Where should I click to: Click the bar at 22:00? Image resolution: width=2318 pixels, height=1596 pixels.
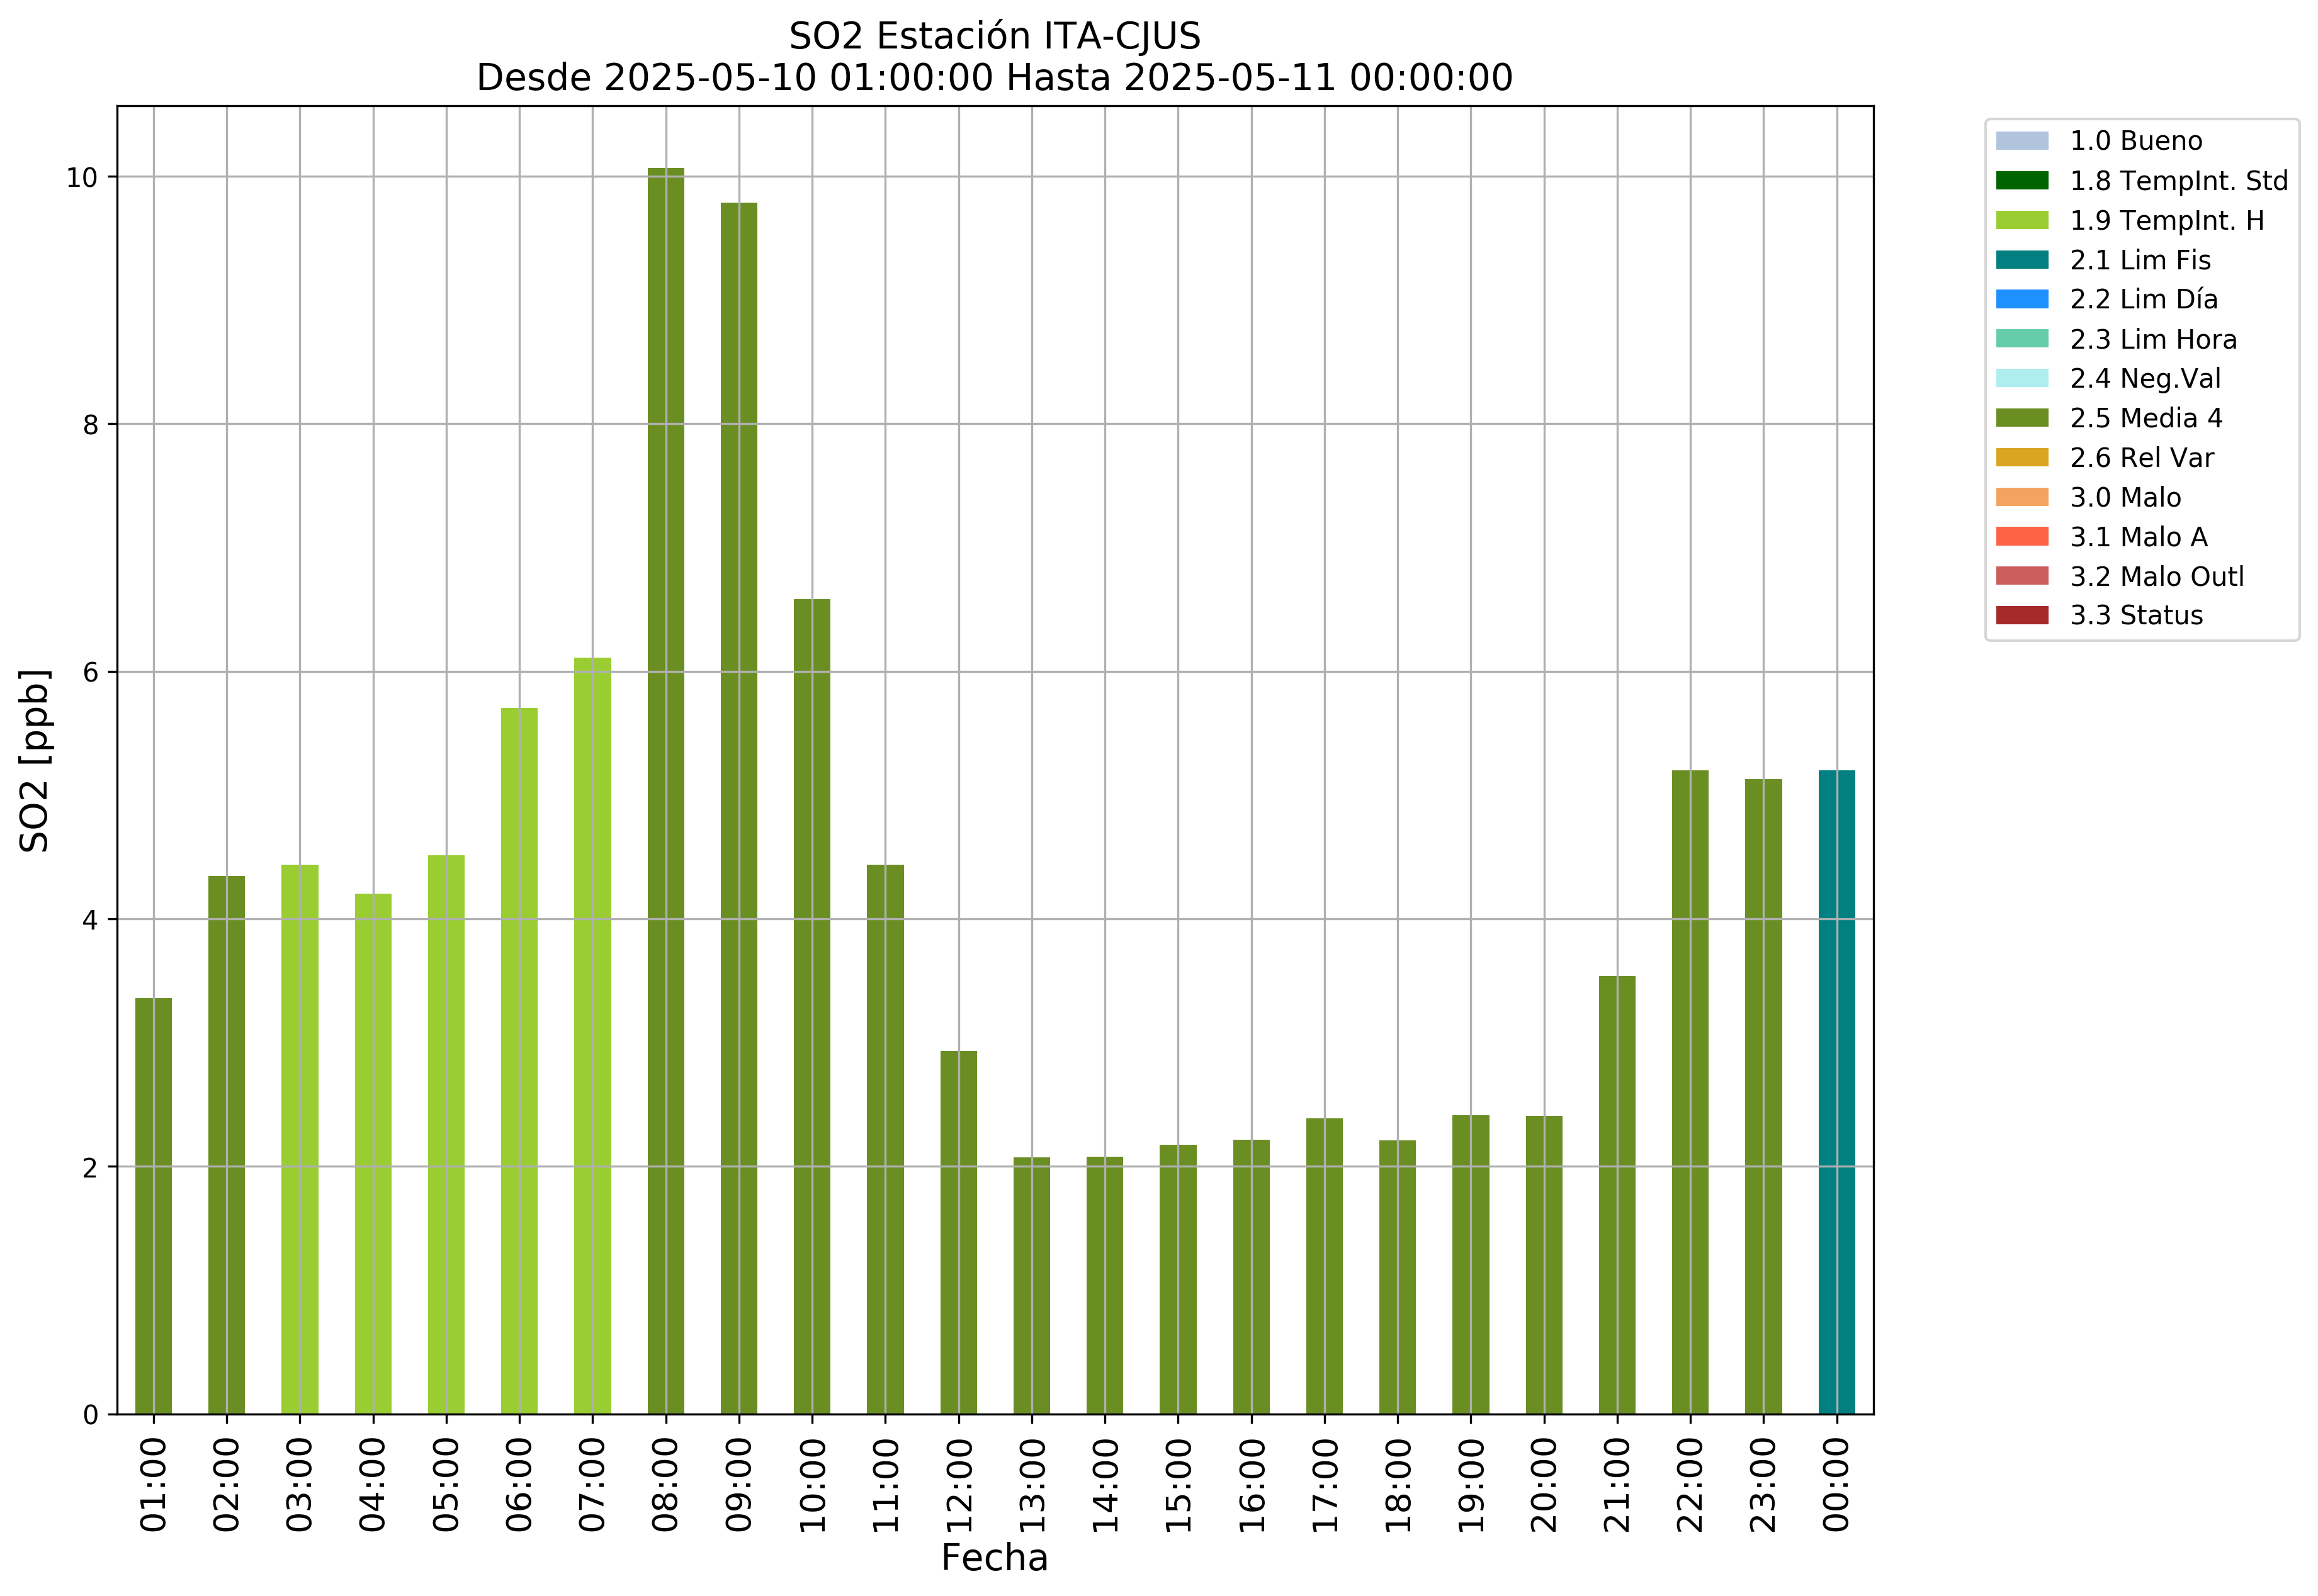tap(1690, 1092)
